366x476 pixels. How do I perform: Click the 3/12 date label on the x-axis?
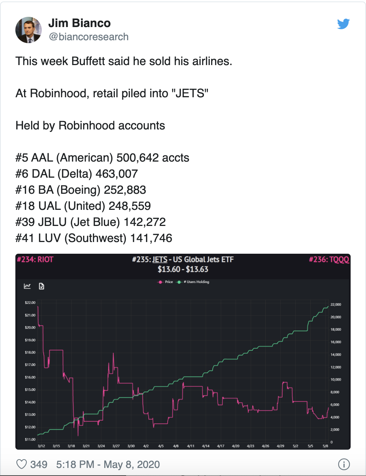pos(41,446)
